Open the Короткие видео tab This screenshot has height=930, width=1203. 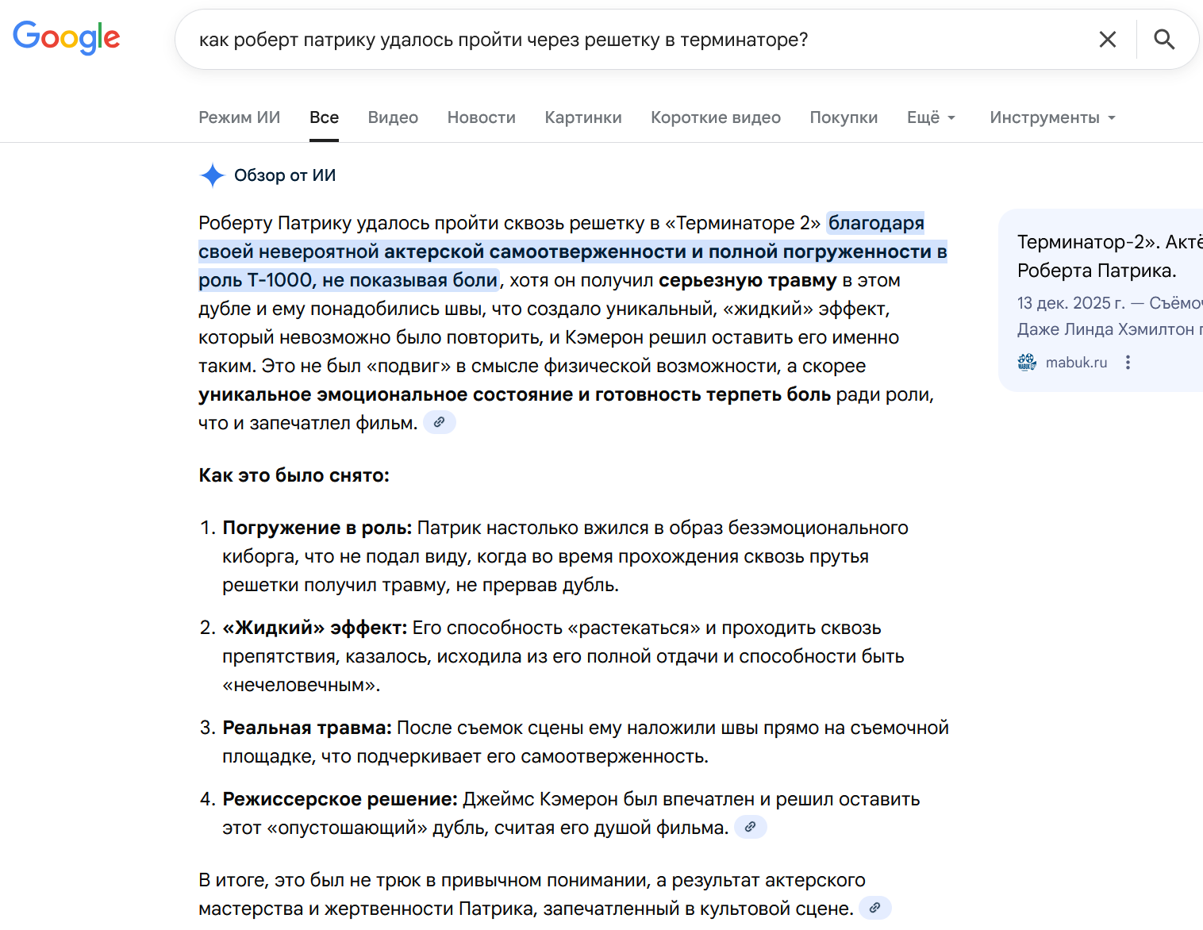click(x=716, y=117)
